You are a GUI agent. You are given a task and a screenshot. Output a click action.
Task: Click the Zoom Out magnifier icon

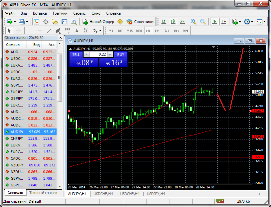[x=202, y=22]
